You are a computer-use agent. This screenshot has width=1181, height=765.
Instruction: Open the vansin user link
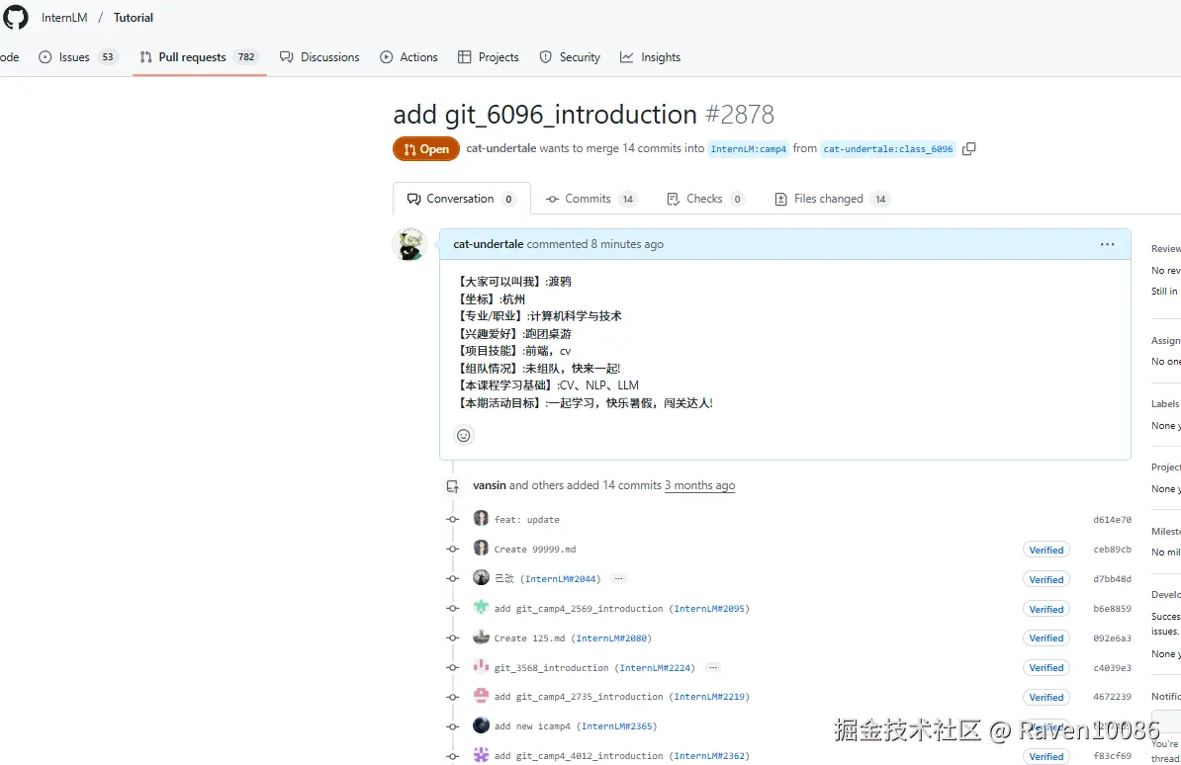click(490, 485)
